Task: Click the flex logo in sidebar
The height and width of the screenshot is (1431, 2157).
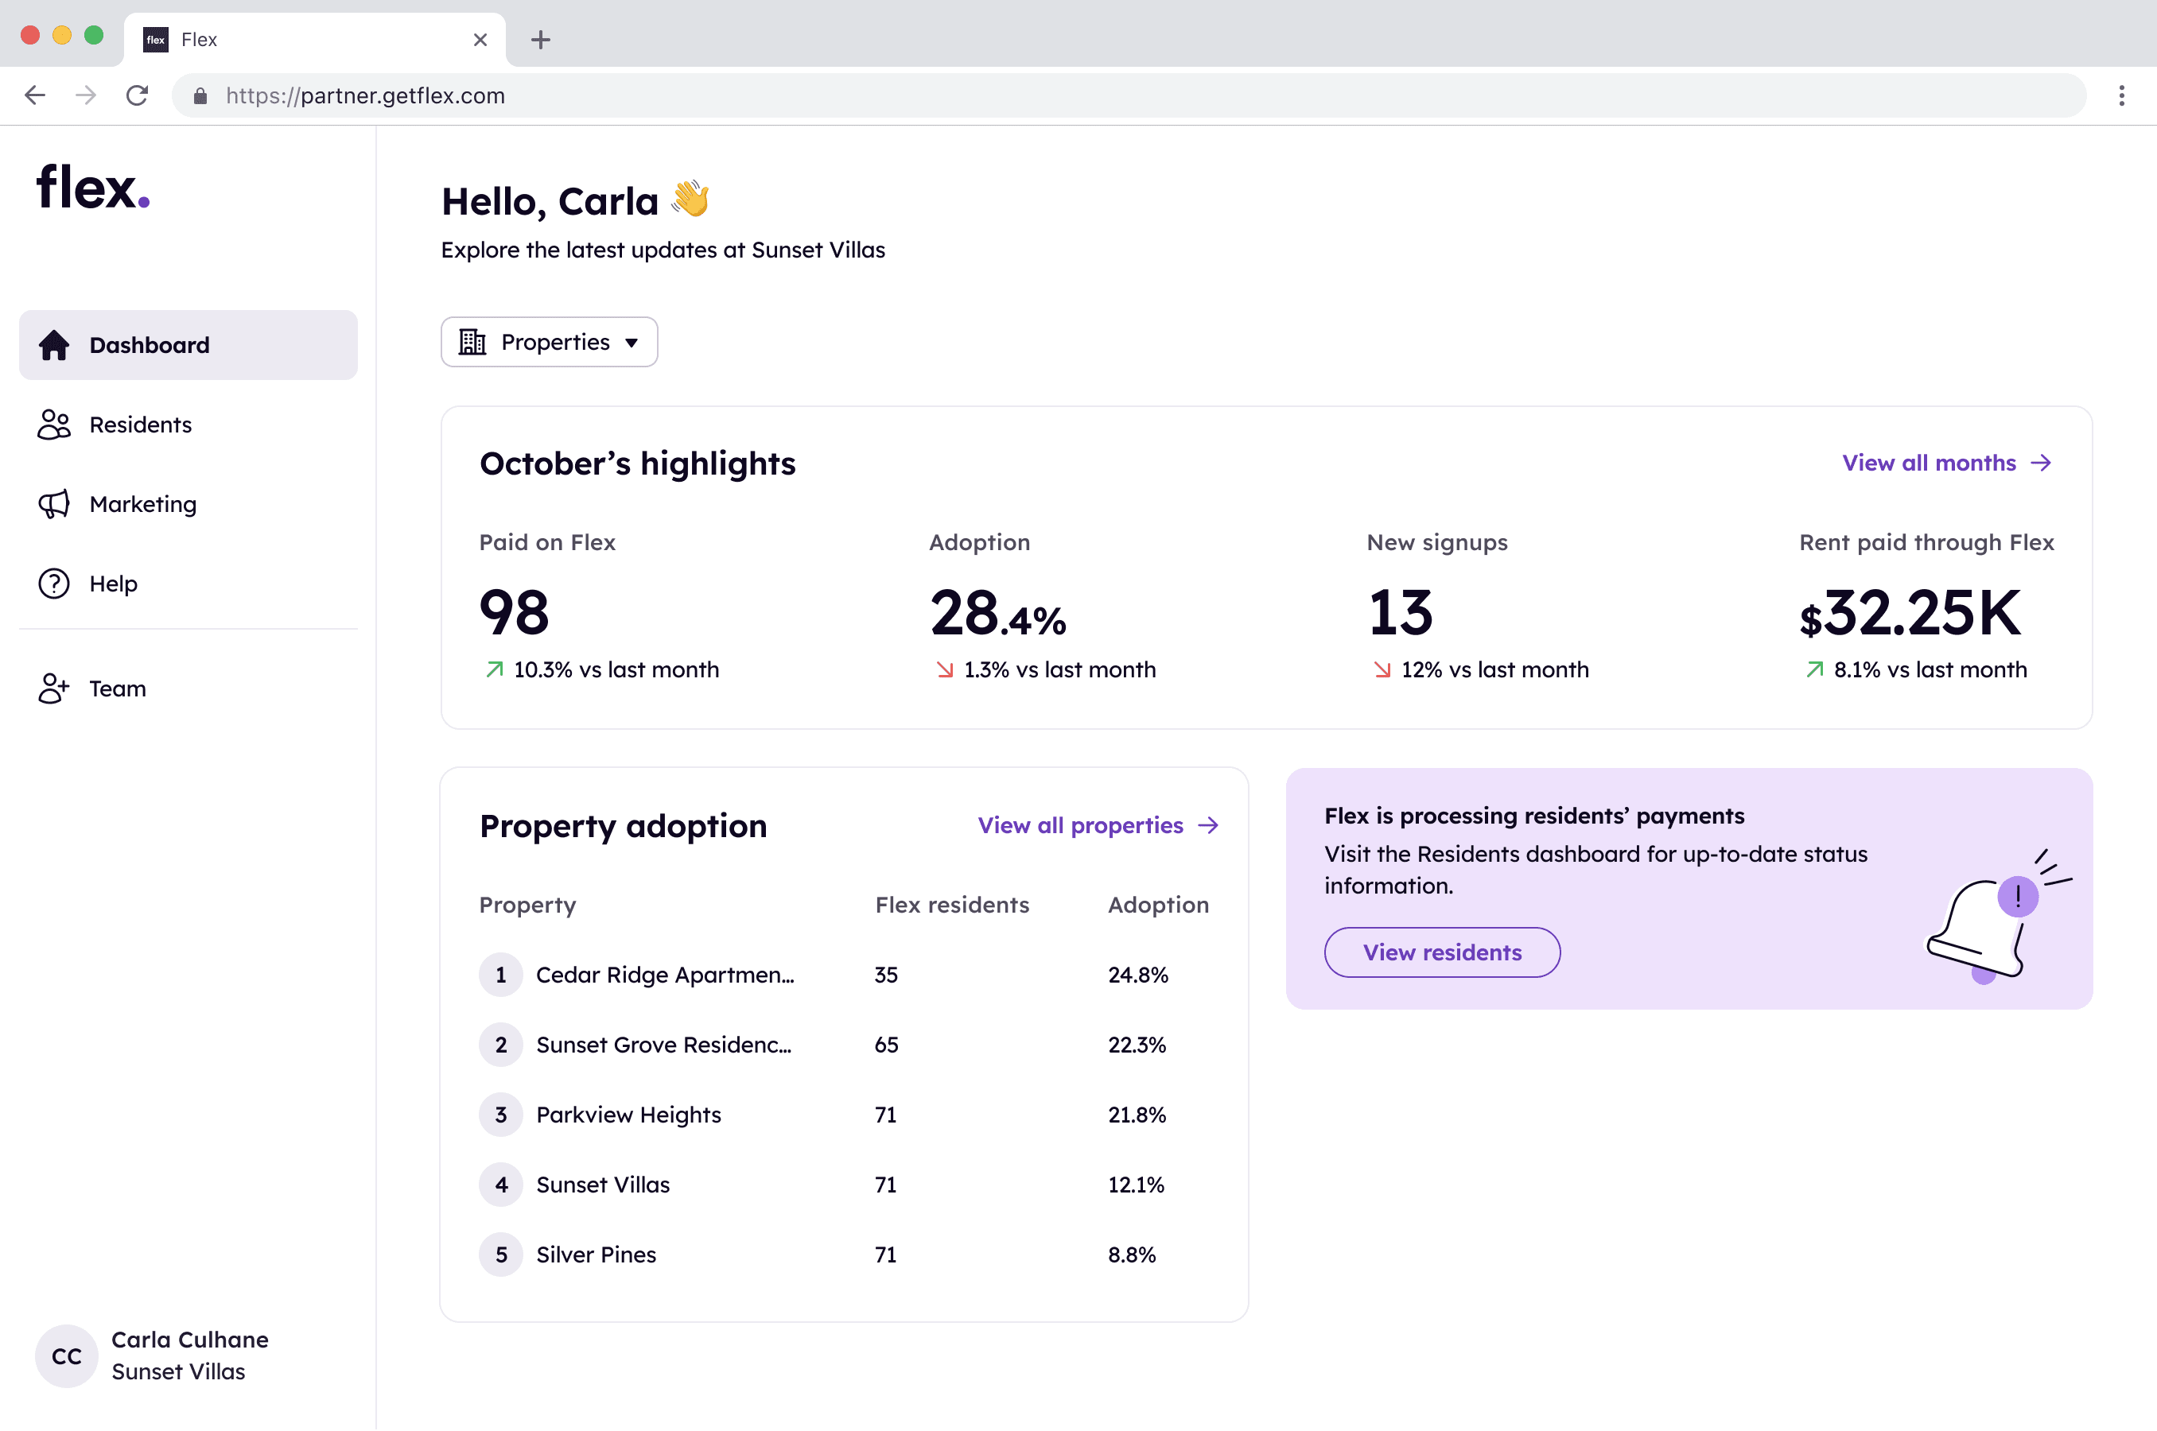Action: [x=93, y=188]
